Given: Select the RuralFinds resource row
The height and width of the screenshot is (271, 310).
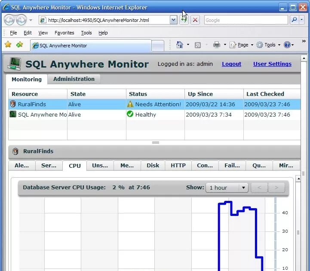Looking at the screenshot, I should tap(154, 104).
